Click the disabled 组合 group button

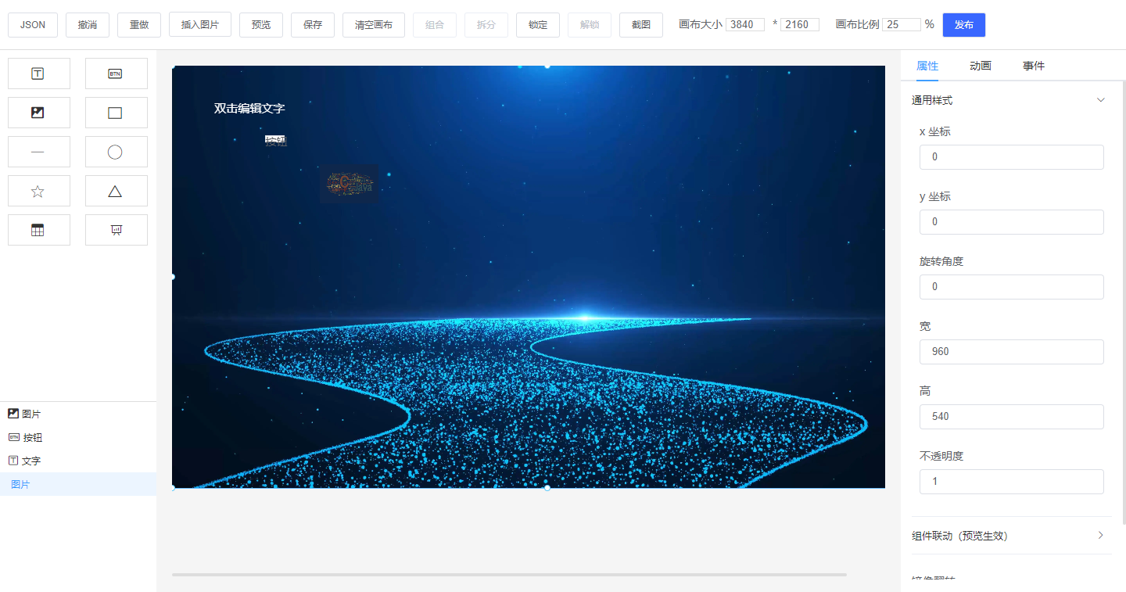435,25
